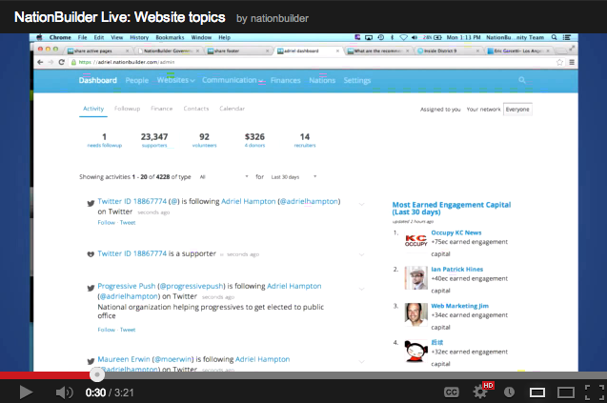
Task: Close the adriel dashboard browser tab
Action: coord(337,50)
